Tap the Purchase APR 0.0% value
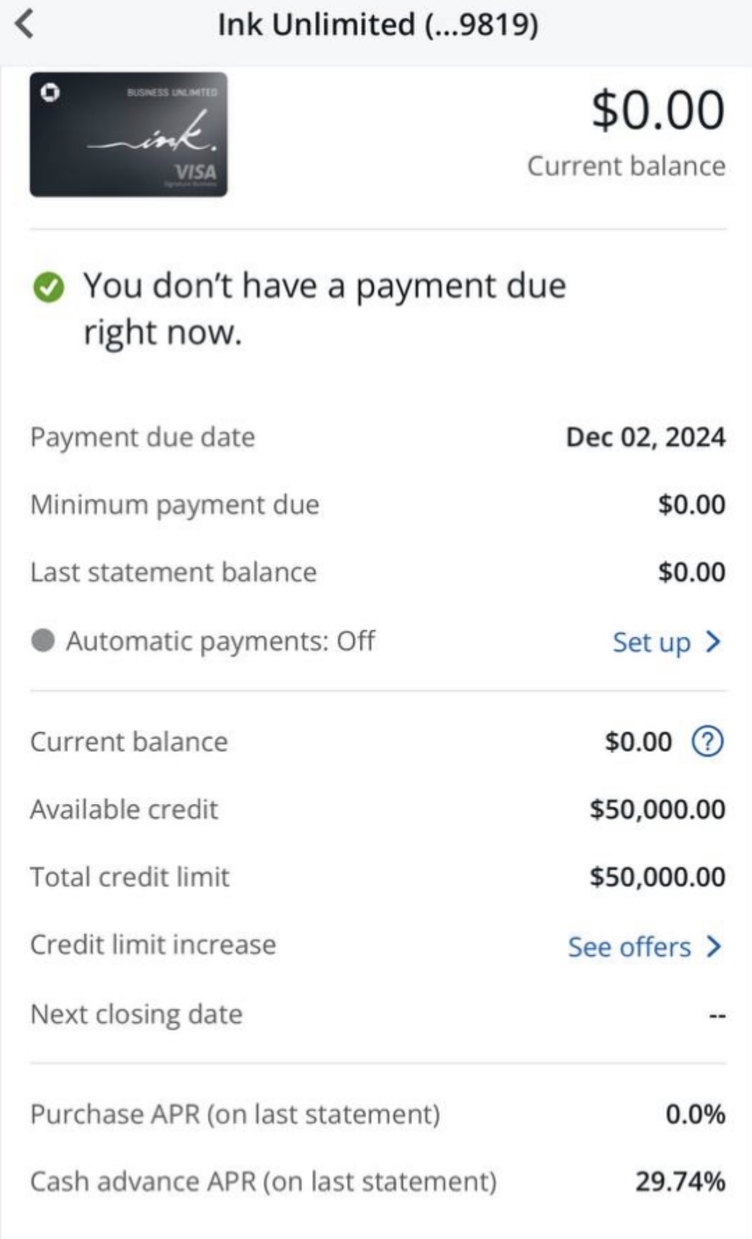 coord(695,1114)
